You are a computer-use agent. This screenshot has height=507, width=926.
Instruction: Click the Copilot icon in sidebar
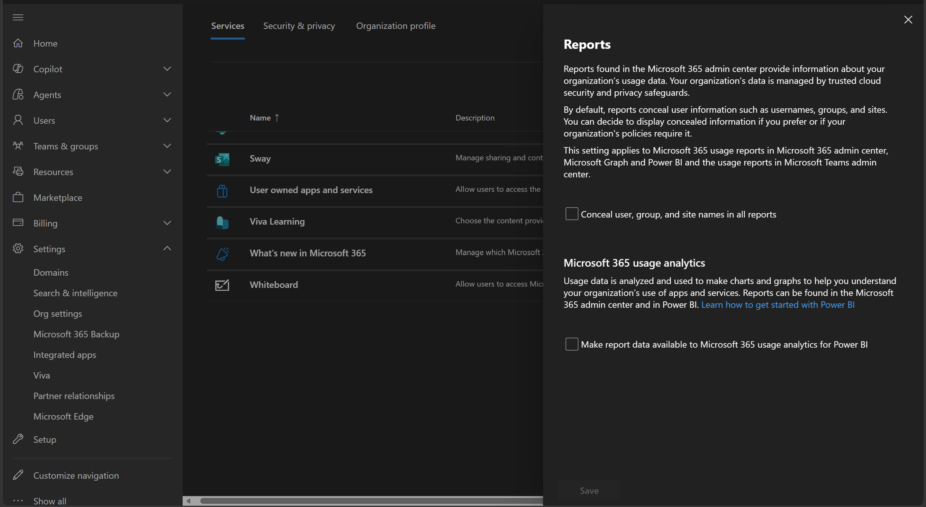[x=18, y=69]
